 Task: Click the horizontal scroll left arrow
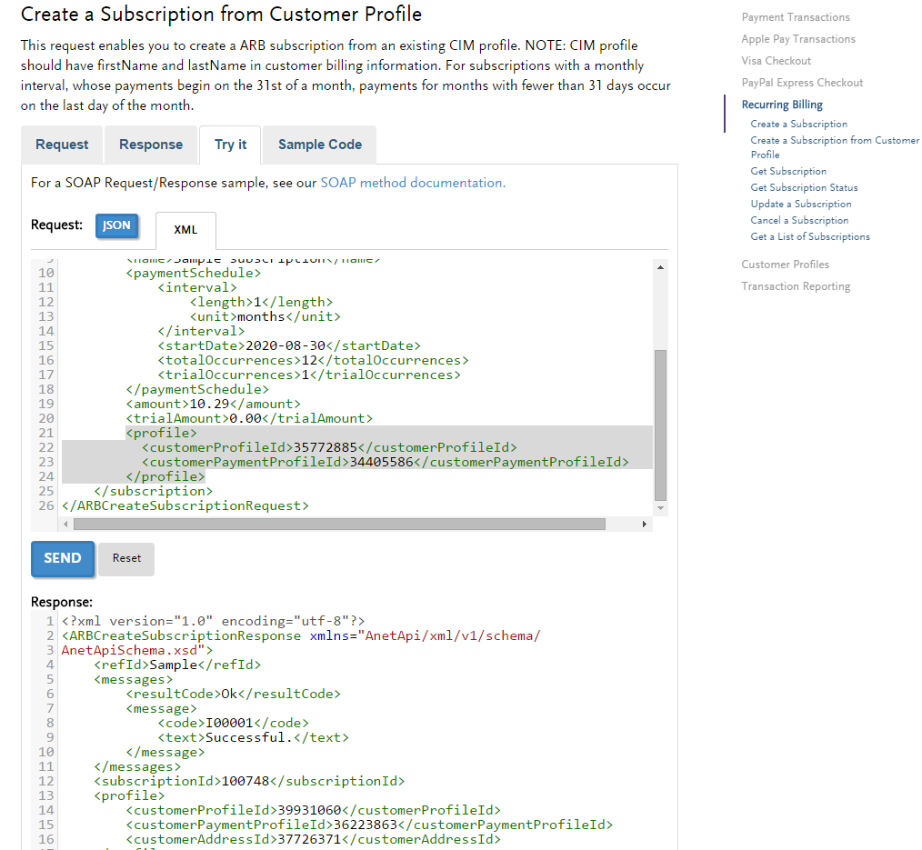[x=65, y=525]
